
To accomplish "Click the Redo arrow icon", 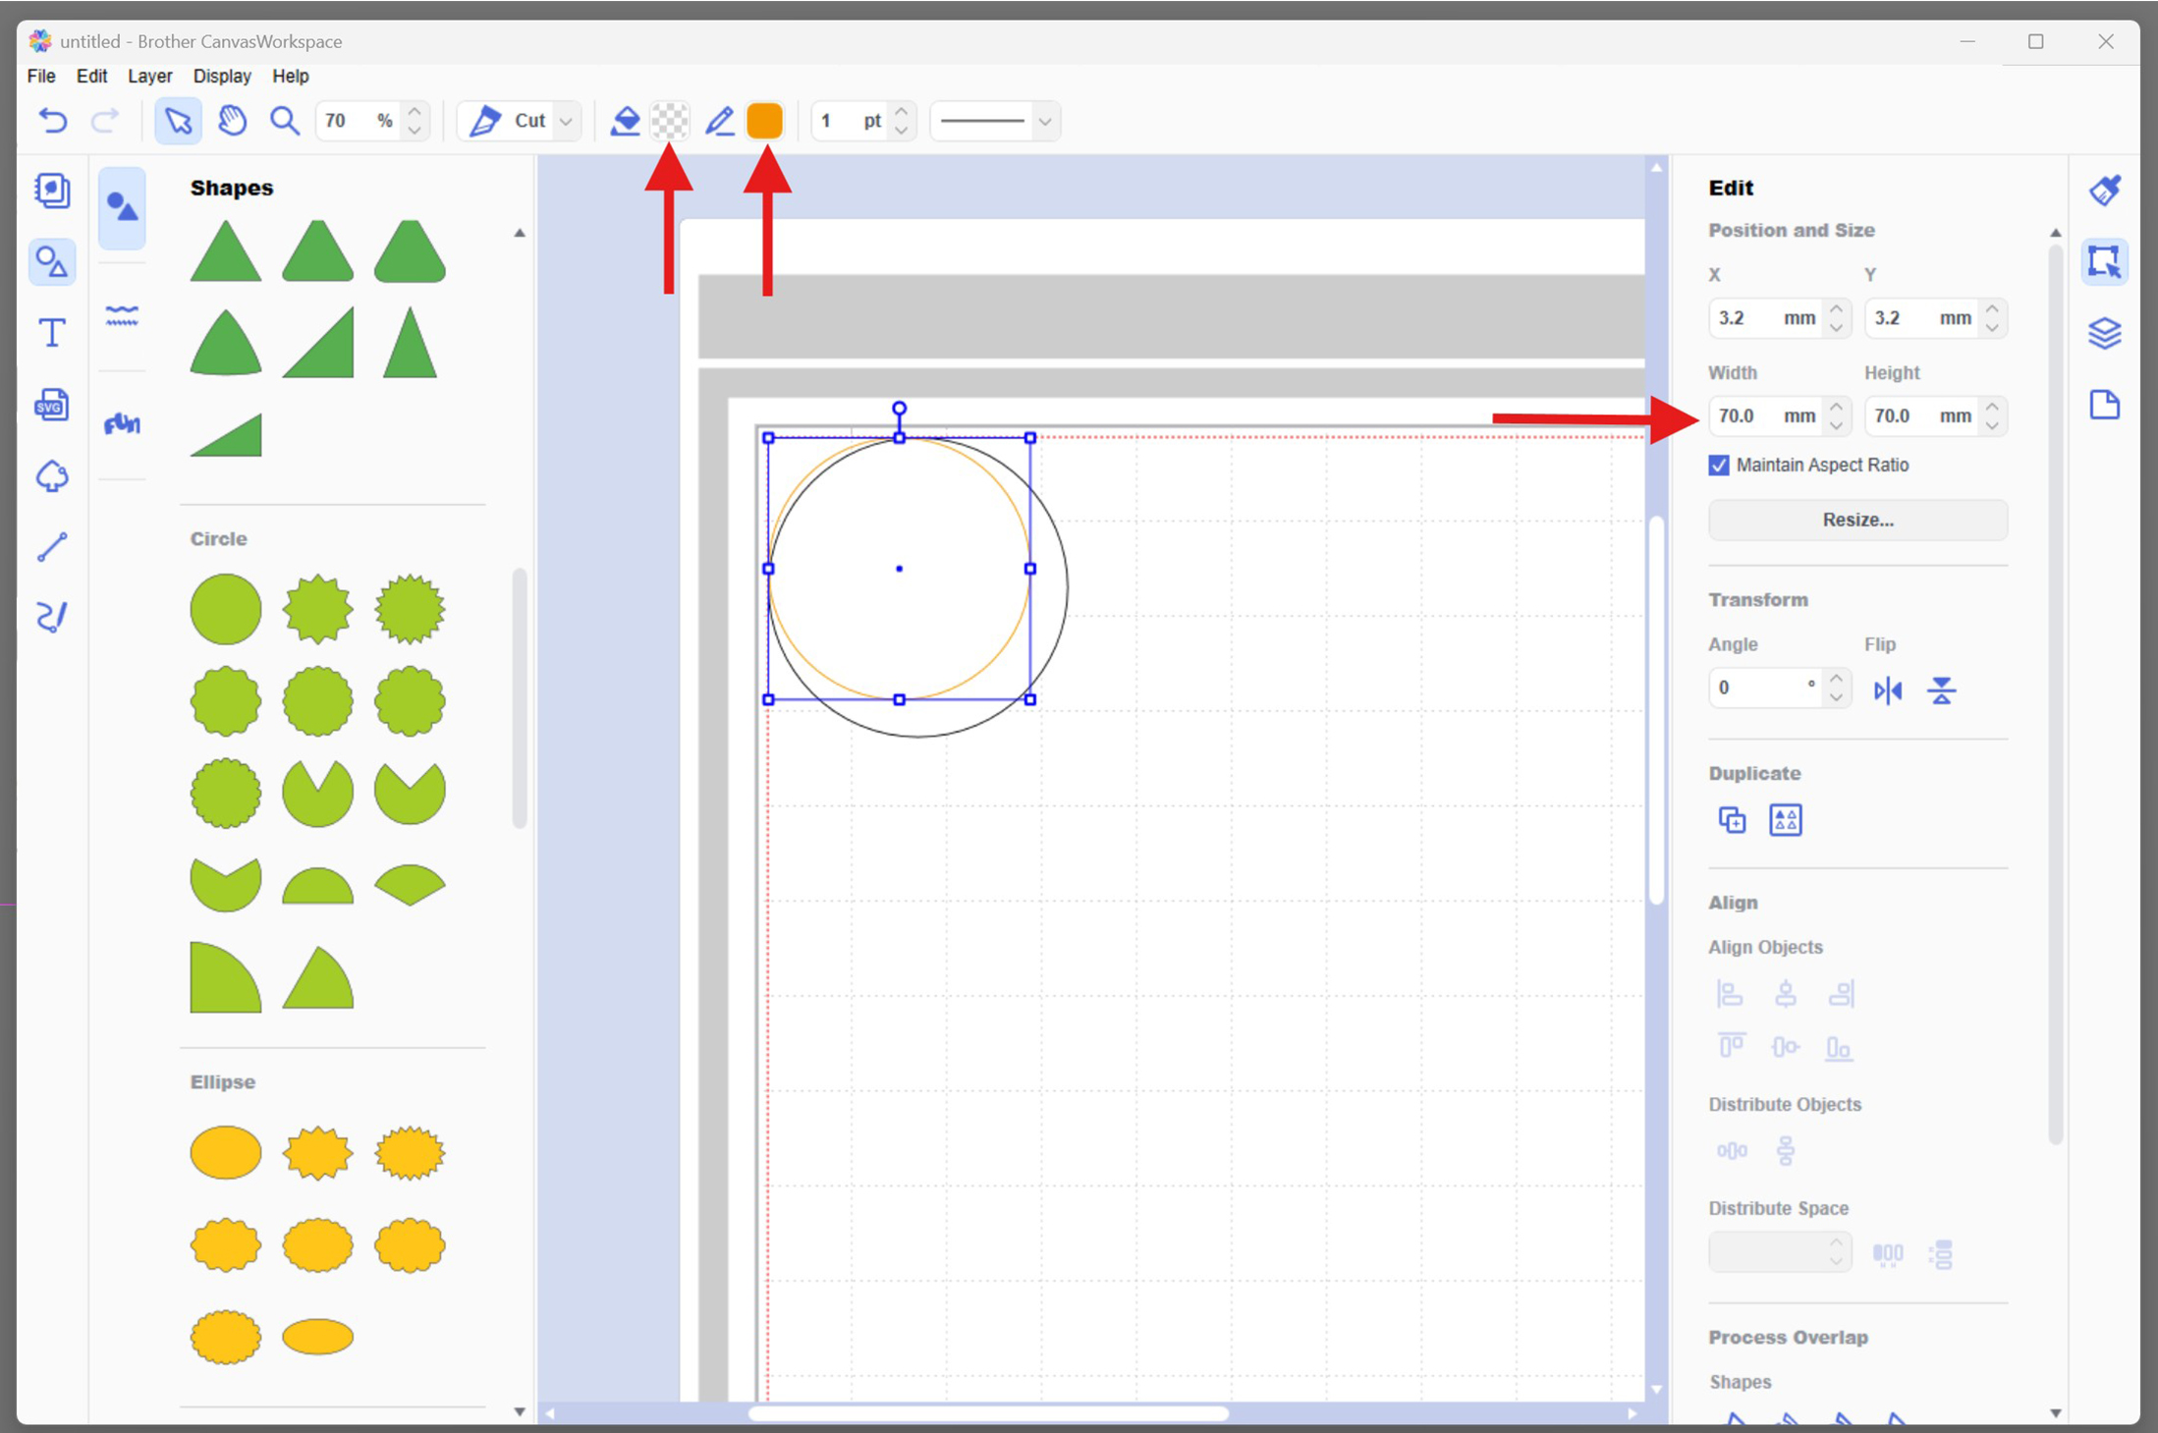I will click(105, 121).
